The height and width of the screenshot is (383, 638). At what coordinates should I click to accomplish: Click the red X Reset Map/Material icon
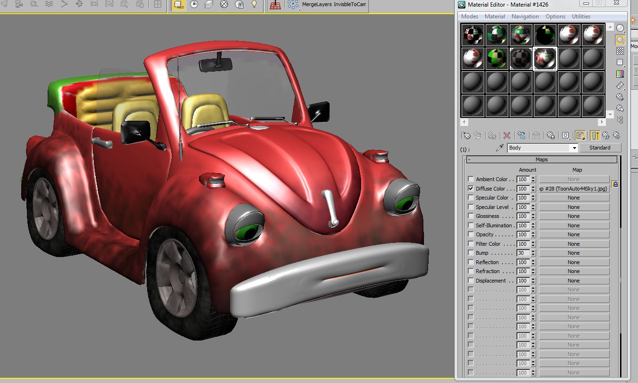click(x=507, y=135)
